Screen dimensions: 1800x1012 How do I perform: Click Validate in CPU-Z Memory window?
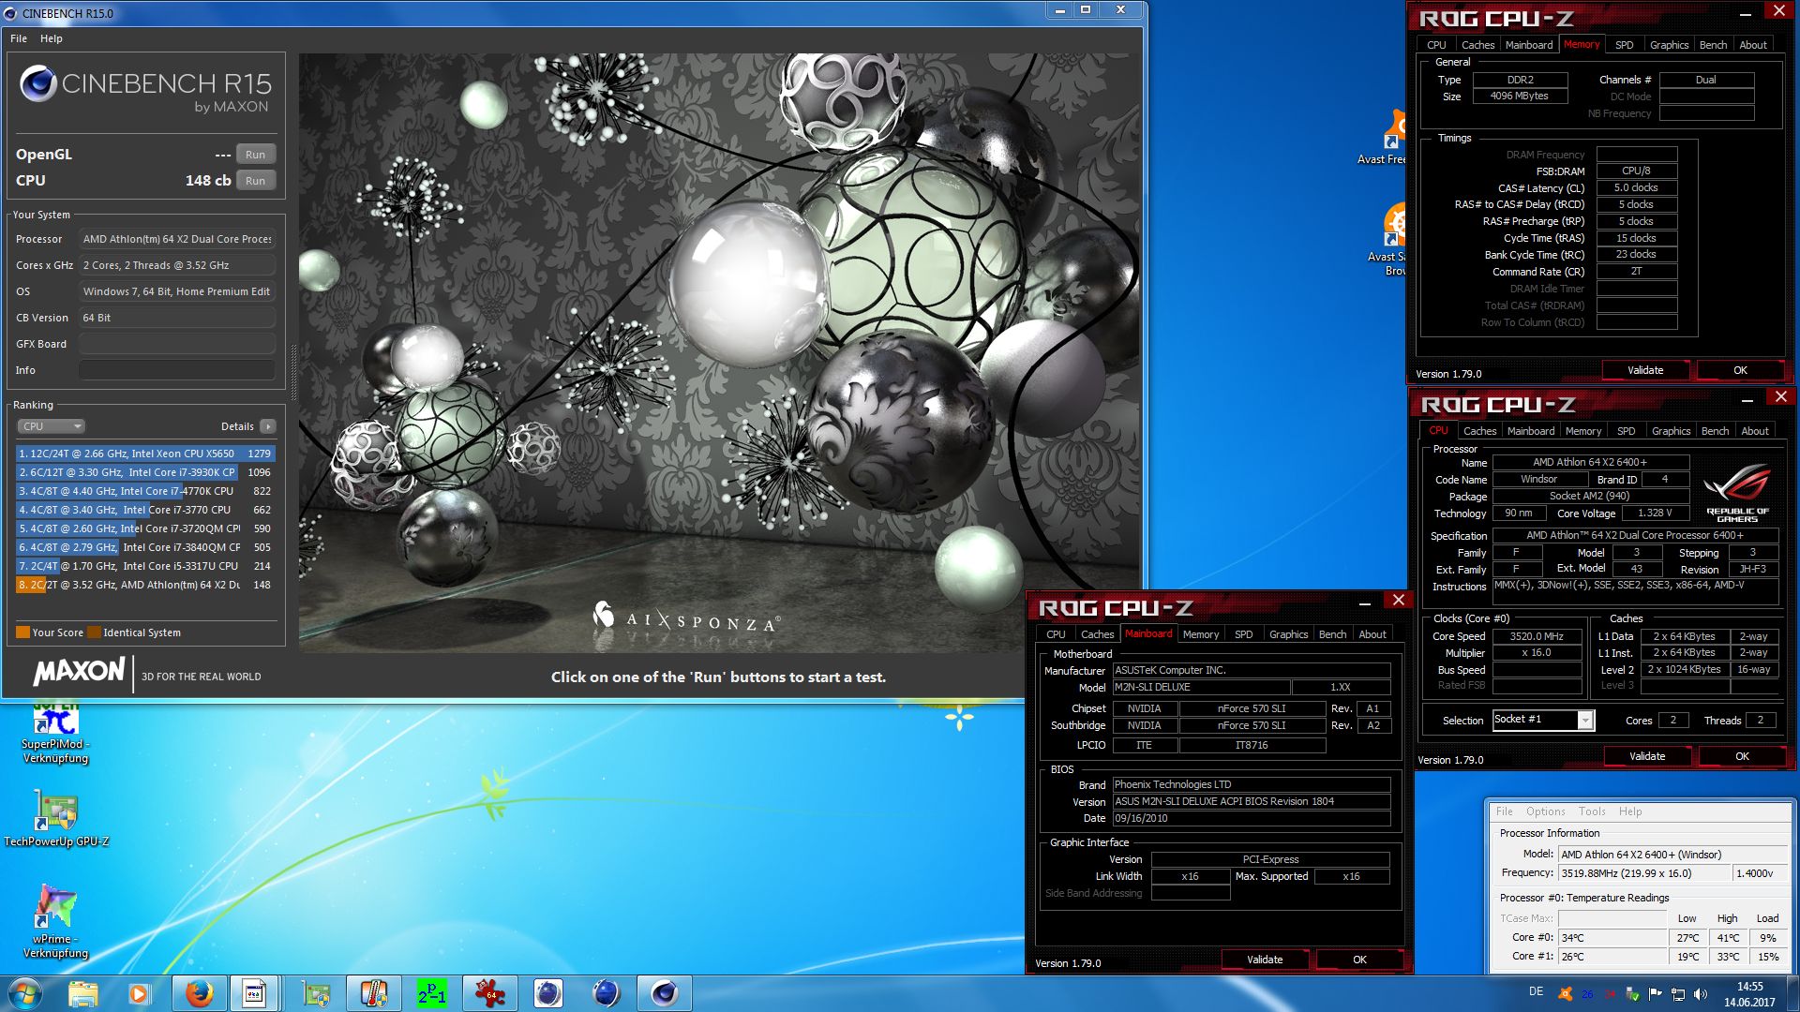pos(1645,370)
